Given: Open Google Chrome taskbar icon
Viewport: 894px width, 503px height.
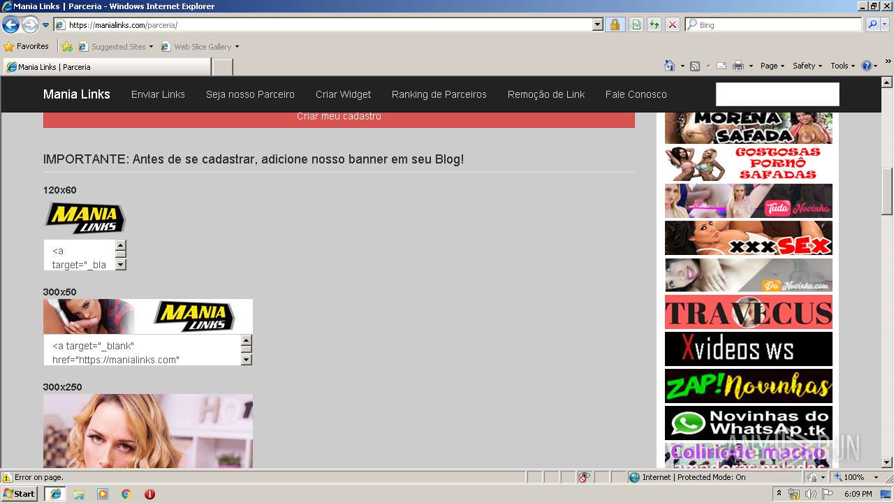Looking at the screenshot, I should click(126, 494).
